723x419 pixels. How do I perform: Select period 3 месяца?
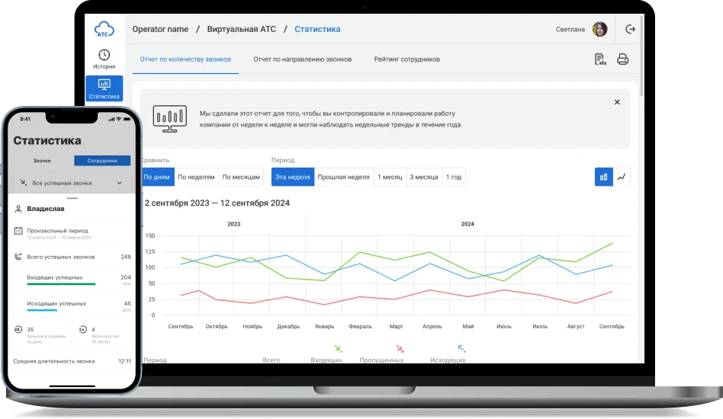(424, 177)
